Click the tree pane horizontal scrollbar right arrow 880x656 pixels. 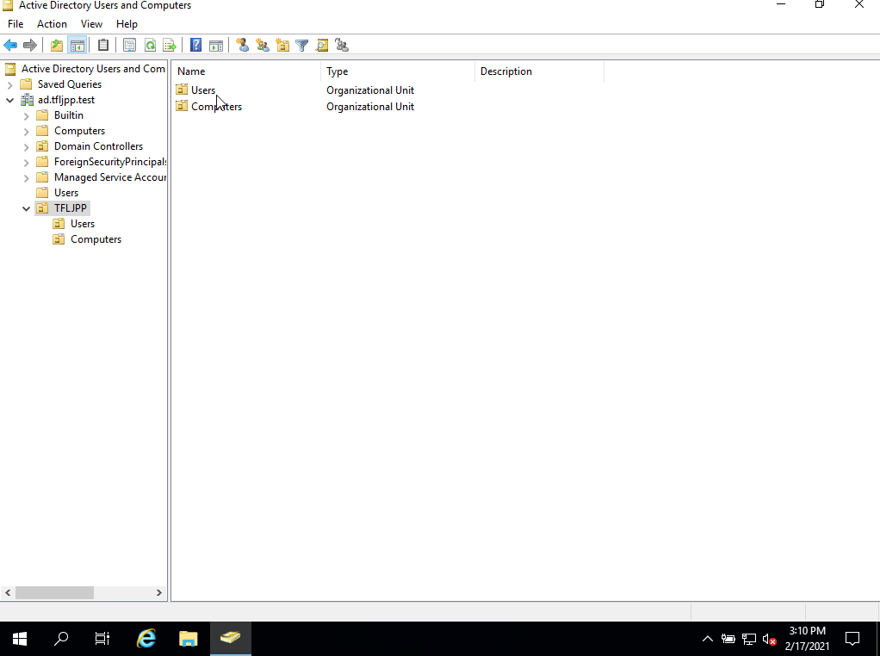click(x=158, y=593)
